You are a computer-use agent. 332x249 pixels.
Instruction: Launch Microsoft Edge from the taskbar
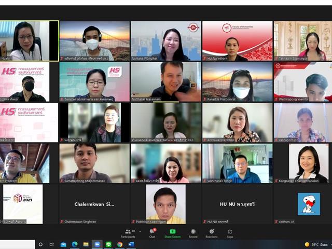[74, 244]
